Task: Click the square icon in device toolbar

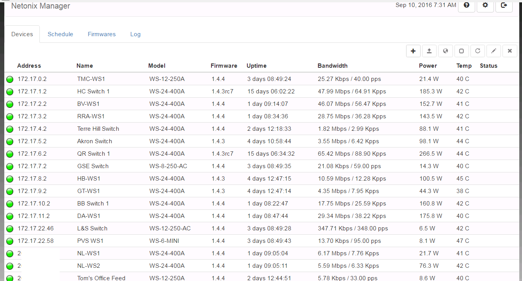Action: (461, 51)
